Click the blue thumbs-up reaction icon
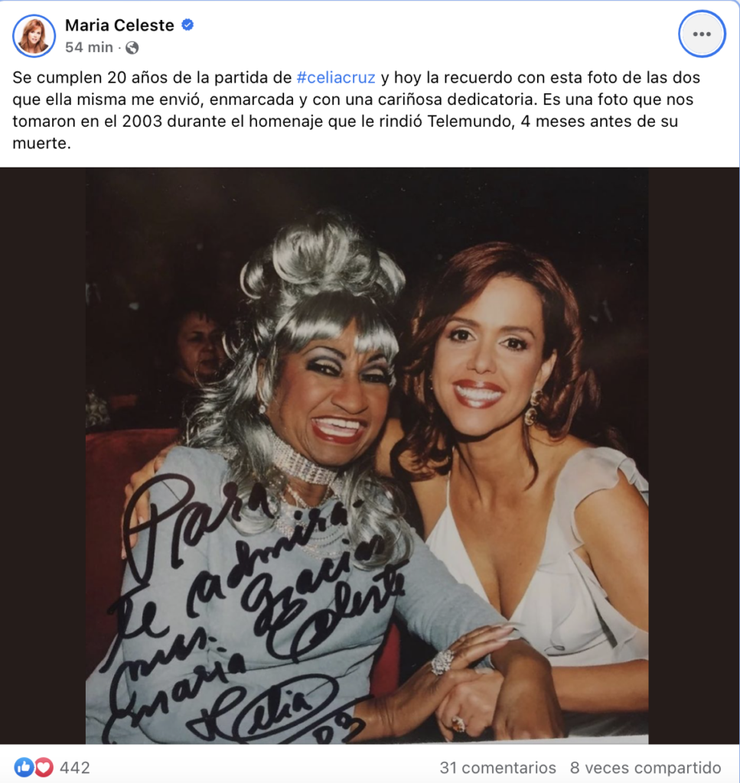The height and width of the screenshot is (783, 740). [24, 767]
